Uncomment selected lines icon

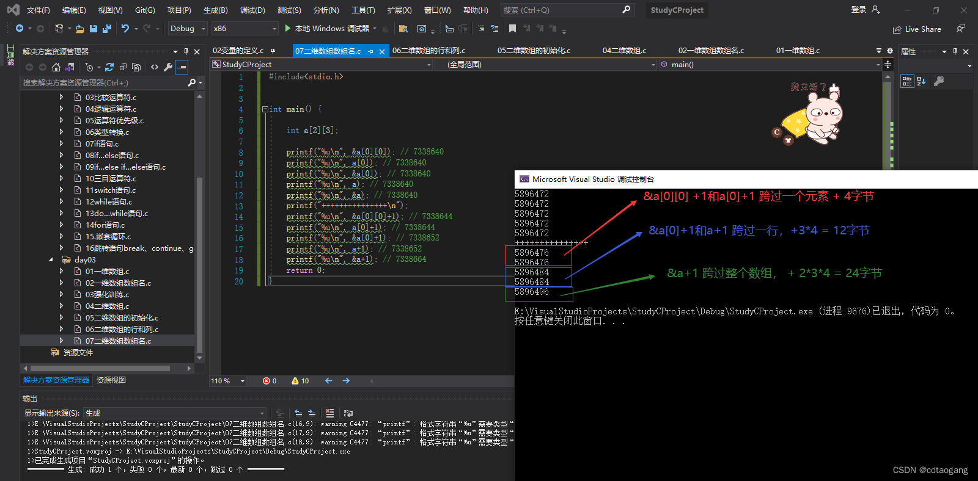(495, 29)
